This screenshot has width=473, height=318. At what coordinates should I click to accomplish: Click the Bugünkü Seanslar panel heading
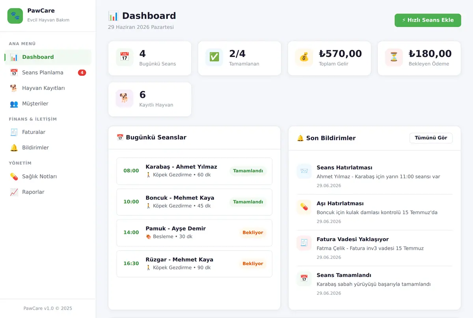151,138
